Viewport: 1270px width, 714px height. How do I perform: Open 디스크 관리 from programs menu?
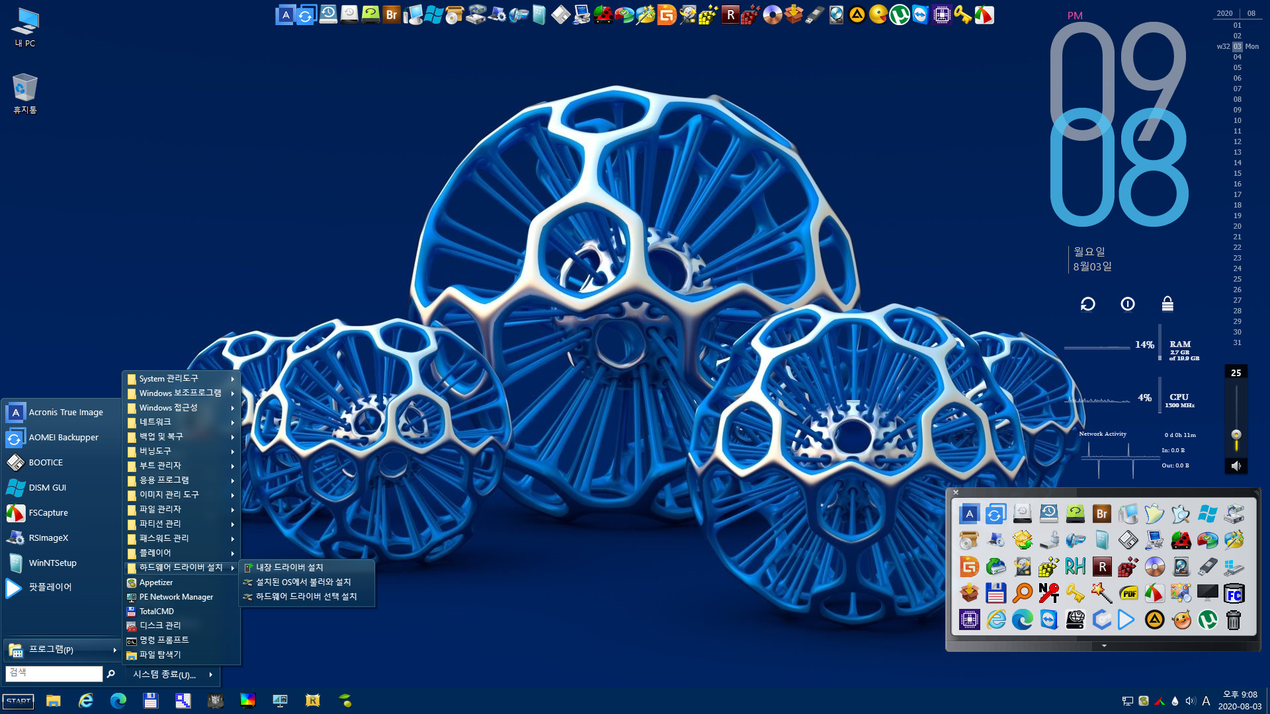point(181,625)
